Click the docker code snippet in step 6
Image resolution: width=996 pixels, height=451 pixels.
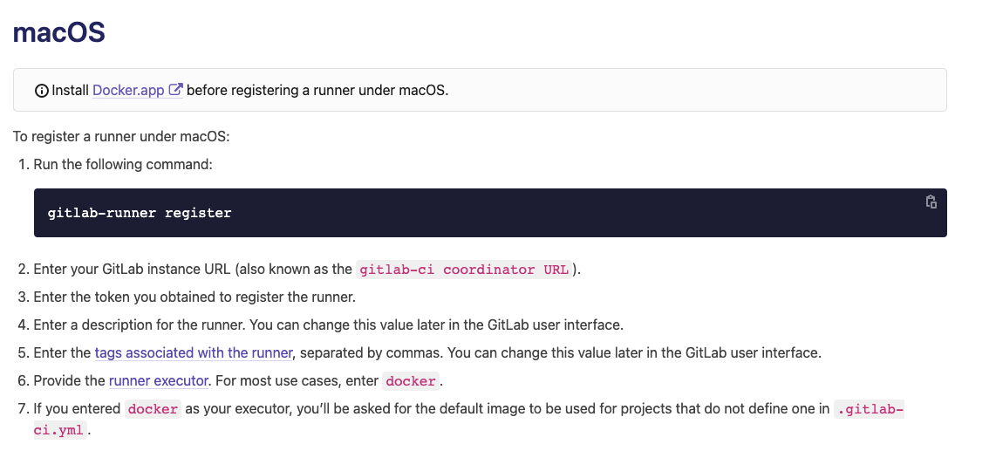pos(410,381)
